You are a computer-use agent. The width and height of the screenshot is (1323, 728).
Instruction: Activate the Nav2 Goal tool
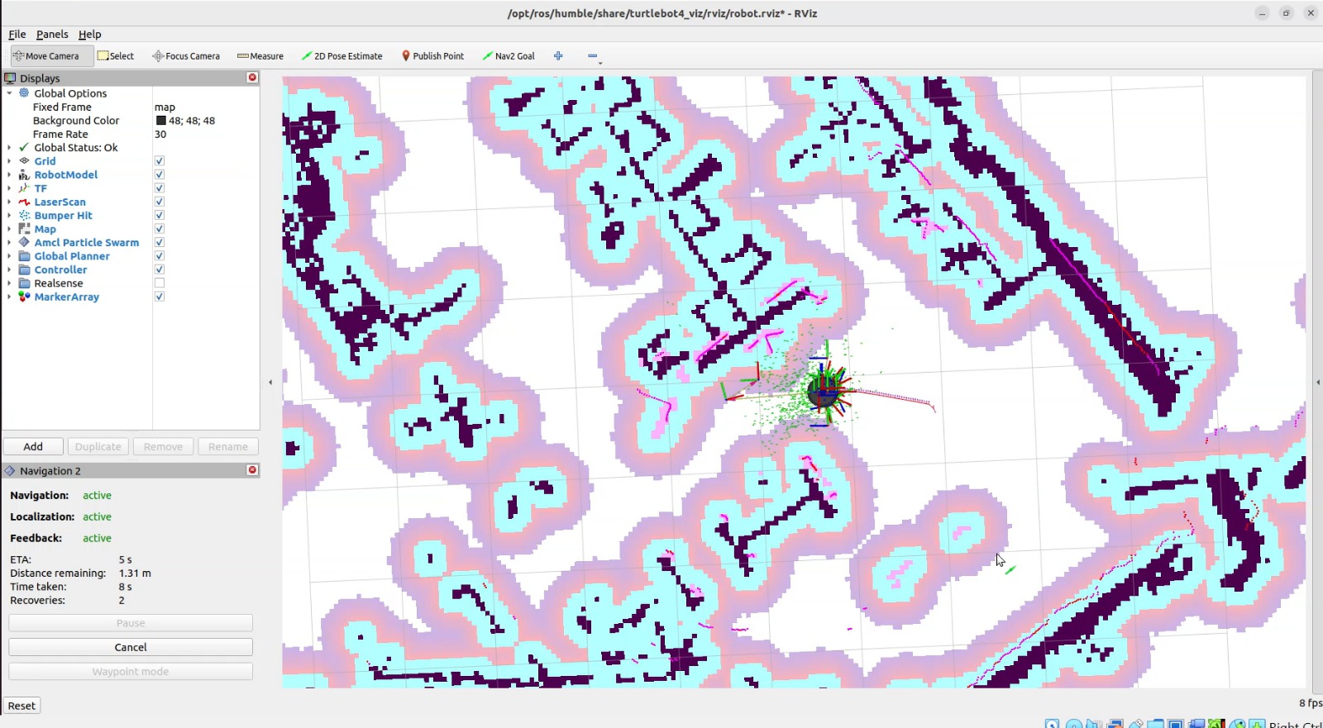509,56
